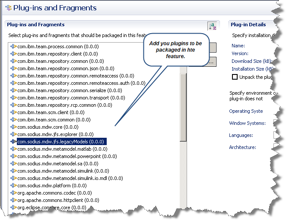286x220 pixels.
Task: Click the plug-in list vertical scrollbar thumb
Action: click(x=183, y=107)
